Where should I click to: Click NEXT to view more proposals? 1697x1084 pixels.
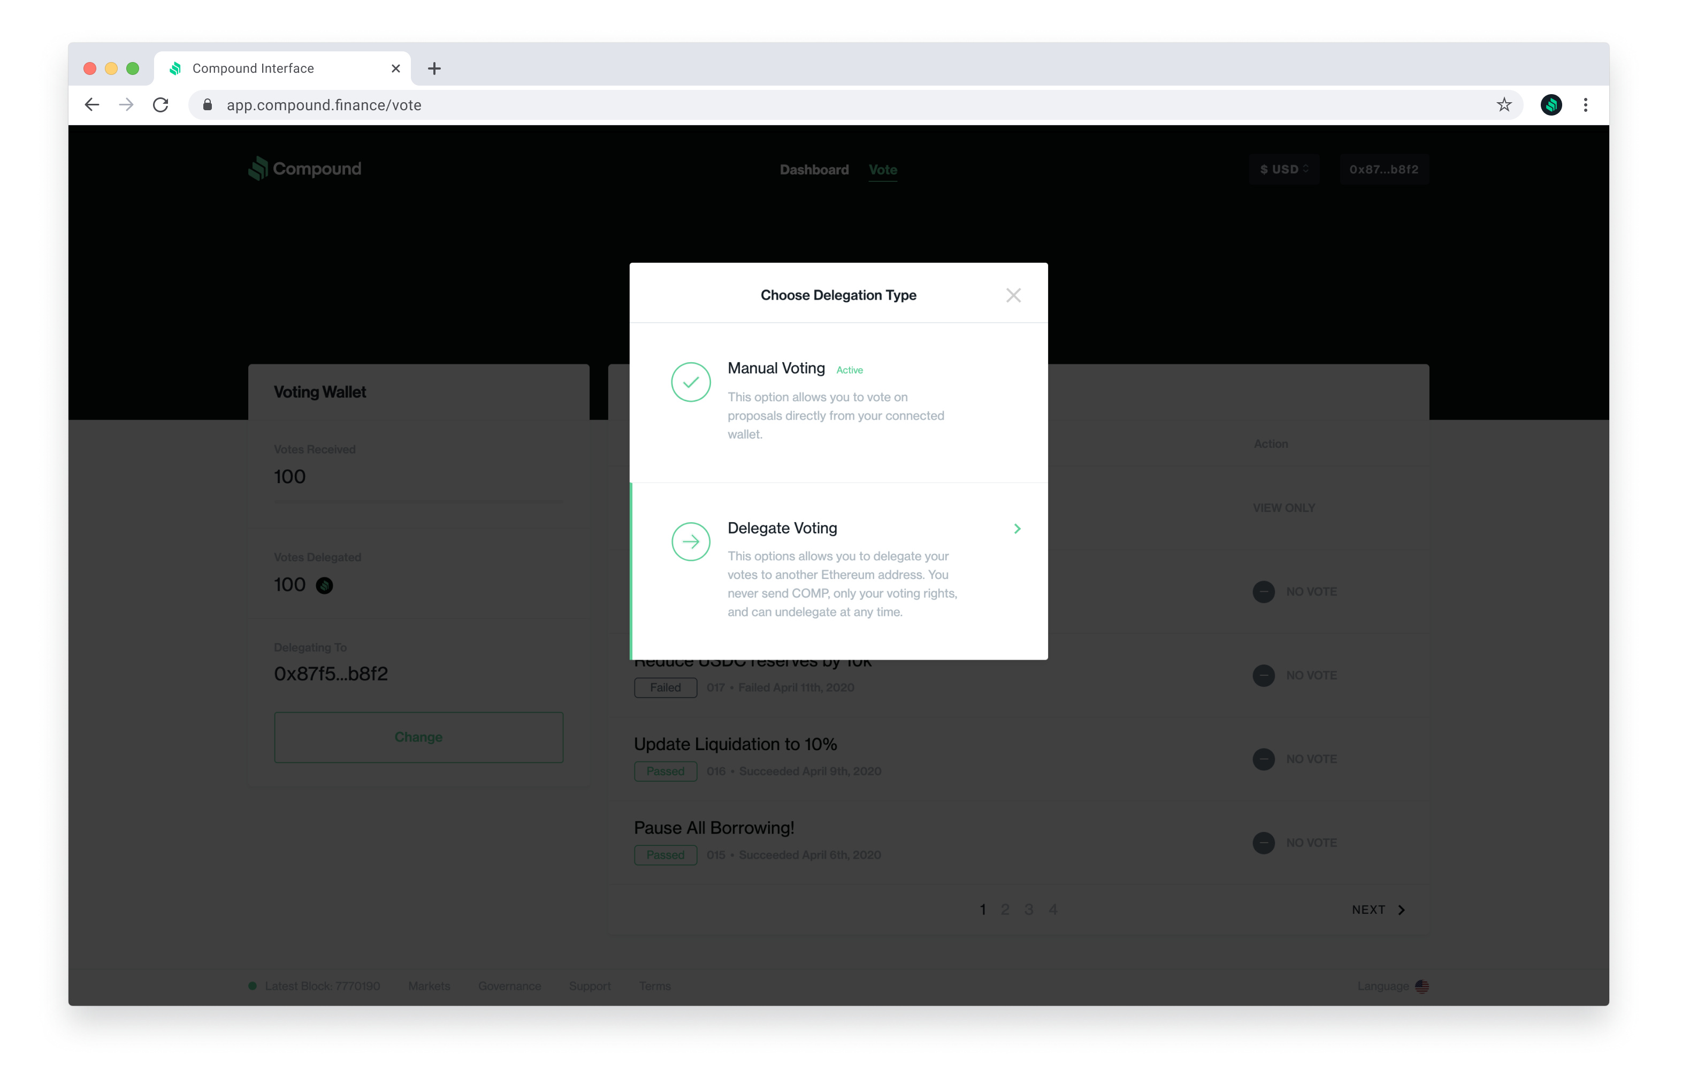[1379, 910]
